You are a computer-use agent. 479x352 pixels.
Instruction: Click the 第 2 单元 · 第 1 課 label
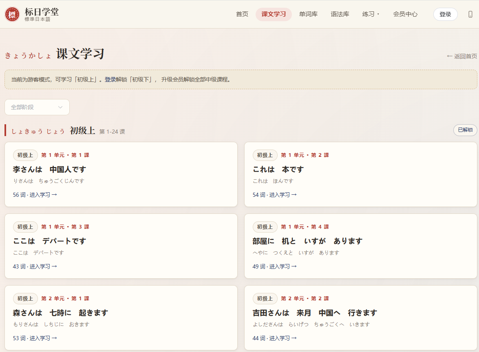[65, 299]
